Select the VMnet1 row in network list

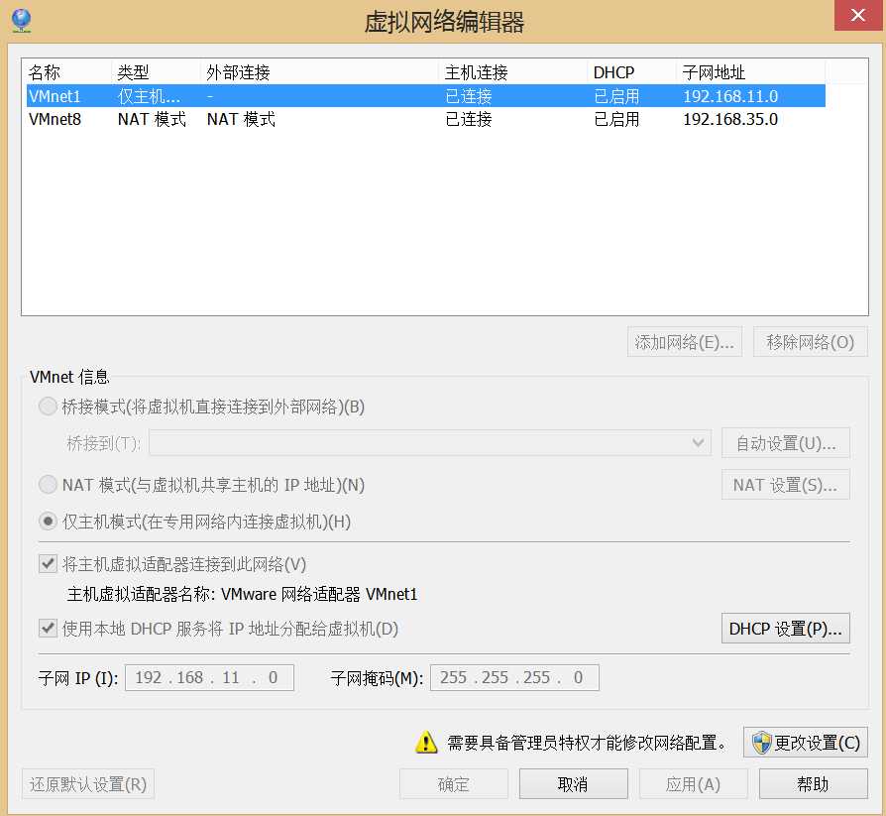pos(426,95)
